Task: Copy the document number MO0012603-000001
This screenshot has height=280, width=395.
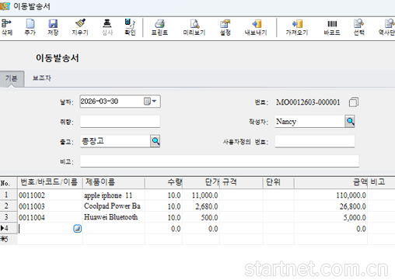Action: [x=354, y=102]
